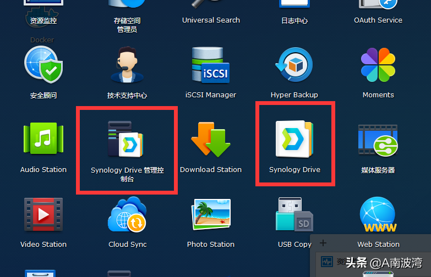Launch Video Station
Viewport: 431px width, 277px height.
43,214
